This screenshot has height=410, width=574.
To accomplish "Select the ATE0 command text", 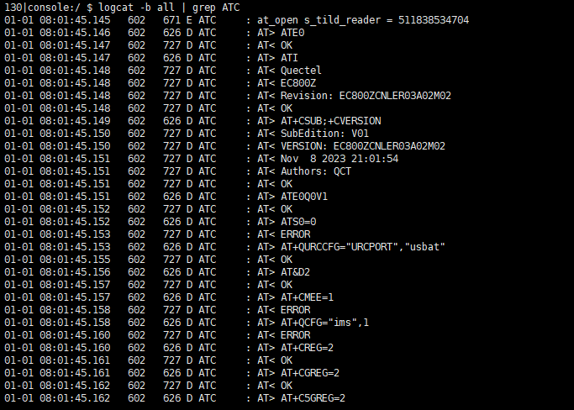I will click(x=294, y=32).
